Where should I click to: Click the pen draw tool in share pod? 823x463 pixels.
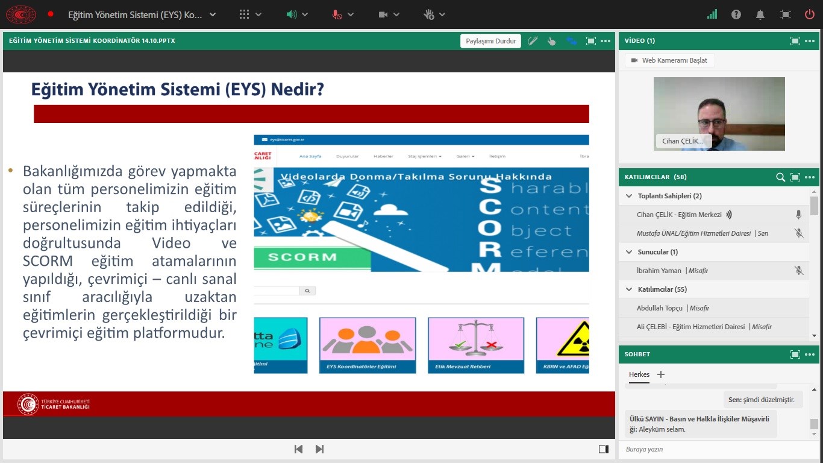(x=533, y=41)
